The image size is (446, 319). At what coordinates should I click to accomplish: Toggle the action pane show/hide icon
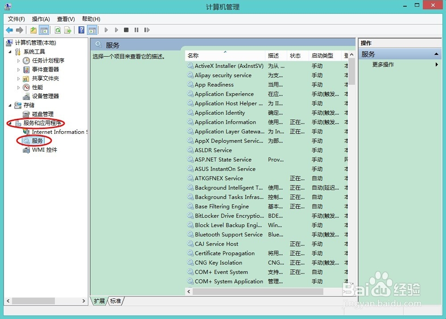[91, 30]
